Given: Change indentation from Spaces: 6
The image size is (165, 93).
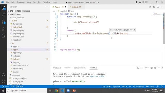Looking at the screenshot, I should point(117,87).
